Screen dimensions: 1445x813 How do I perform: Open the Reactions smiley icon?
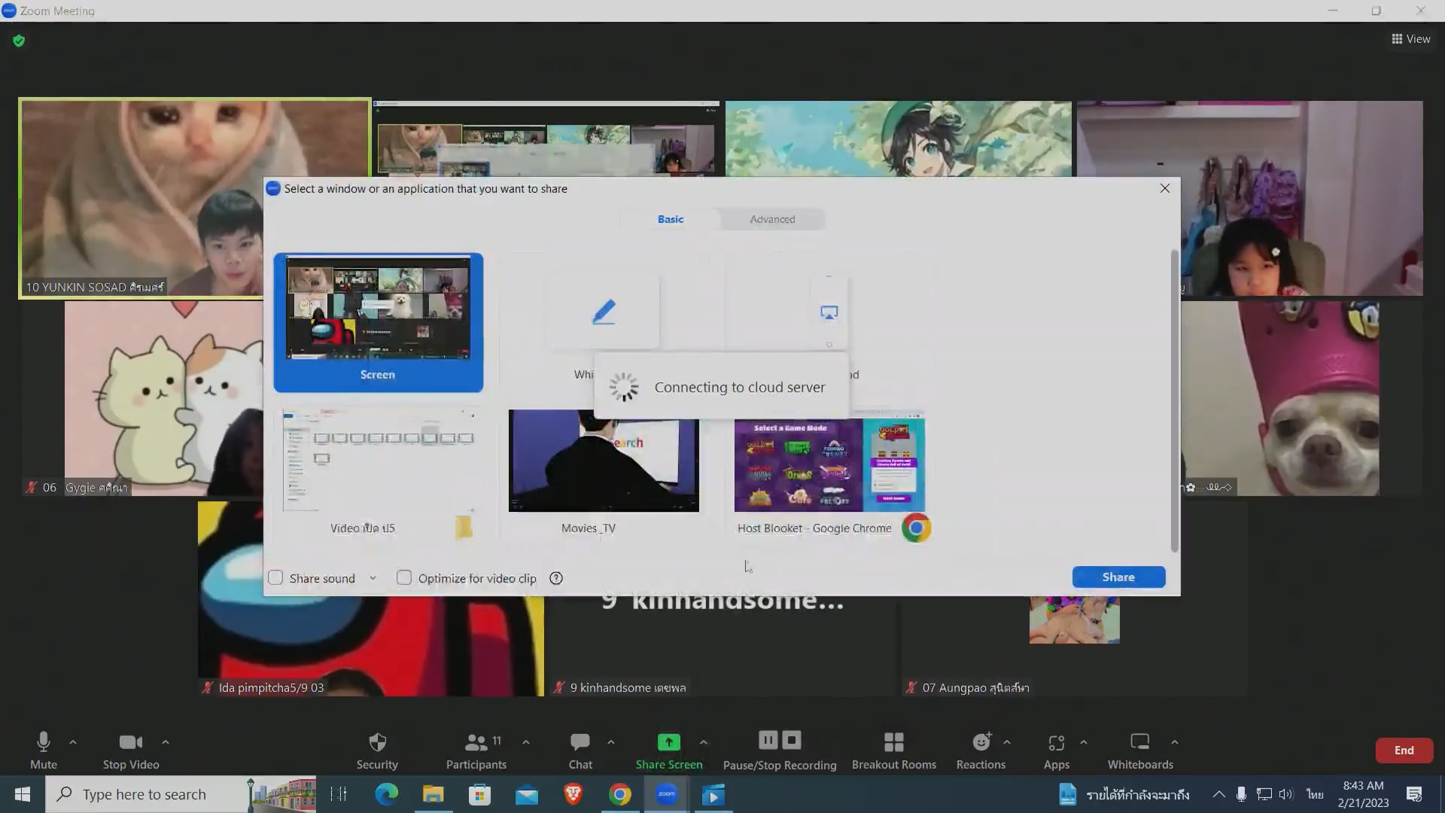tap(981, 742)
